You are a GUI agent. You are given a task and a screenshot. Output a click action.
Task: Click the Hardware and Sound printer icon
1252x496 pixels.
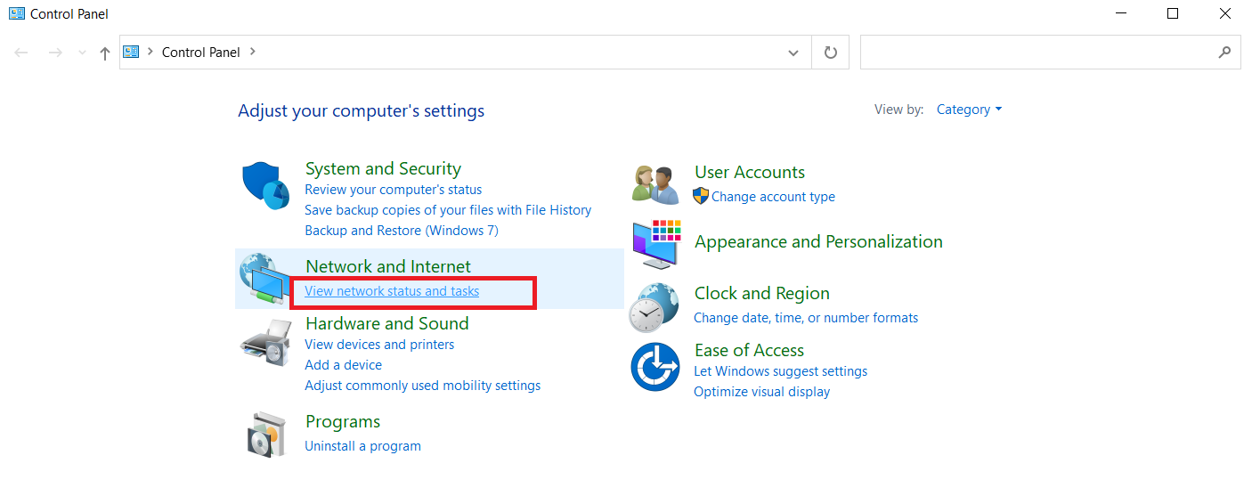(265, 343)
